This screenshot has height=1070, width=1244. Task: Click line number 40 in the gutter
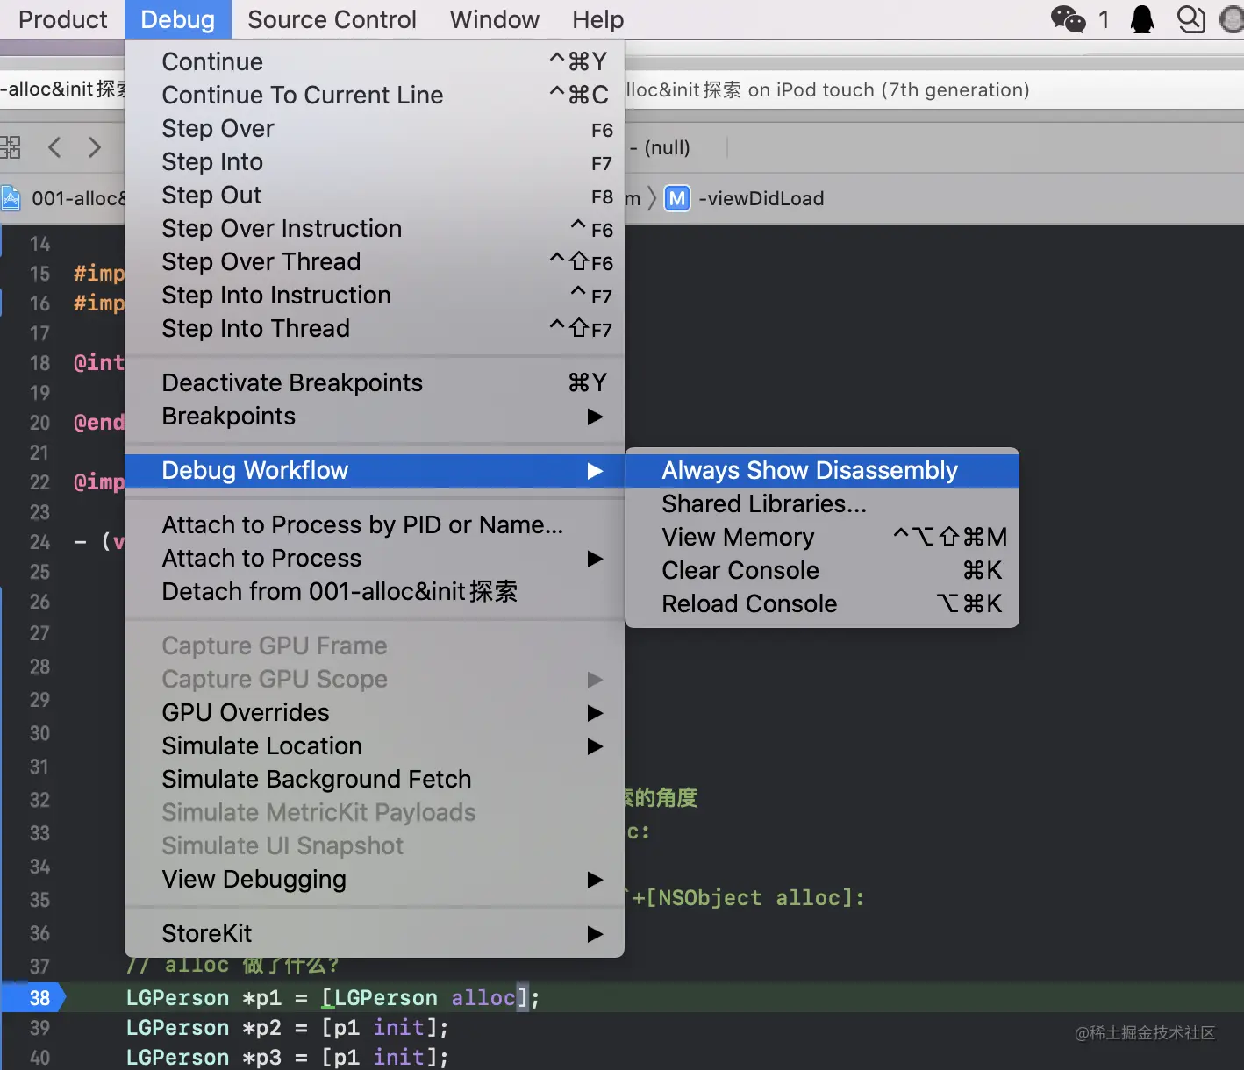point(39,1058)
